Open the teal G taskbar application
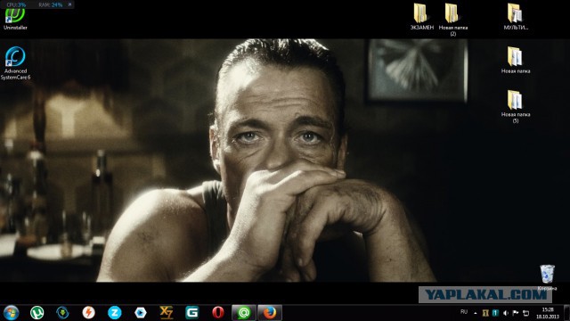The width and height of the screenshot is (570, 321). pyautogui.click(x=192, y=313)
